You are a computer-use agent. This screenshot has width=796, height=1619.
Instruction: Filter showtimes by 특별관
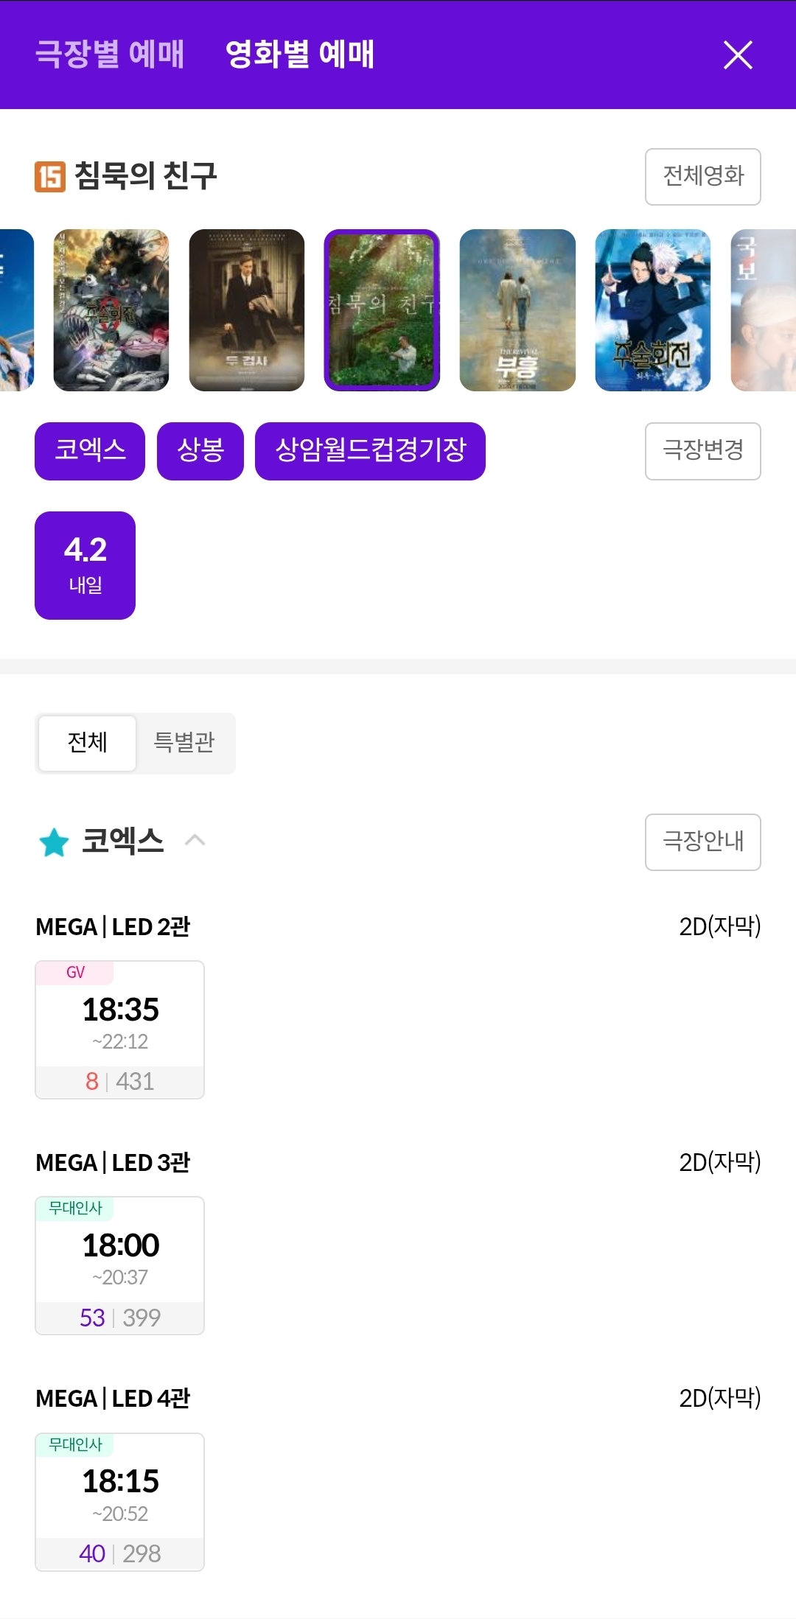tap(184, 743)
